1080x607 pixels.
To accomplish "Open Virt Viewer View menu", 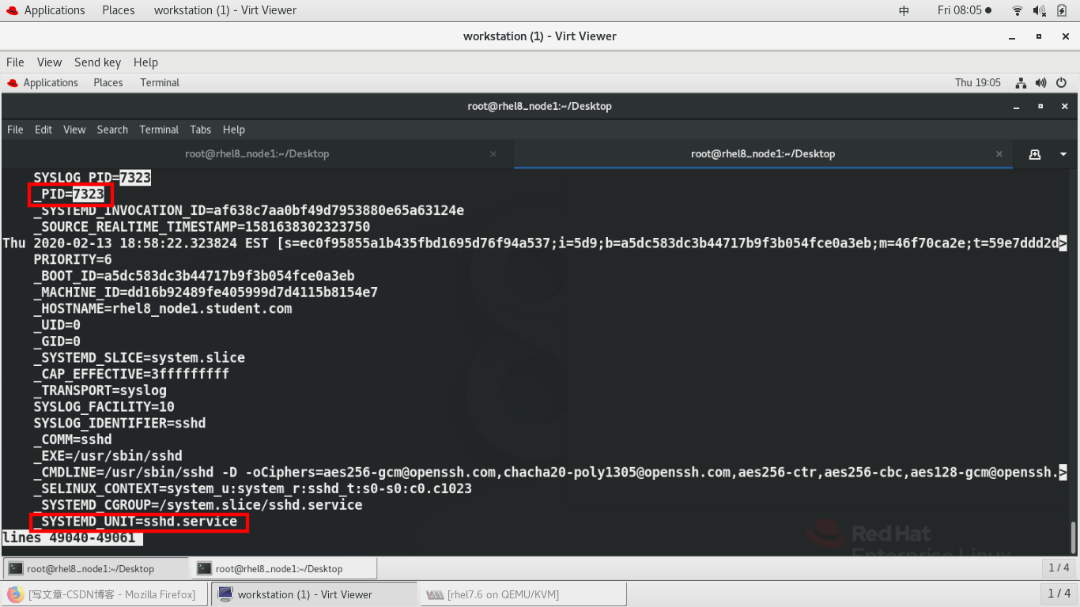I will pyautogui.click(x=49, y=62).
